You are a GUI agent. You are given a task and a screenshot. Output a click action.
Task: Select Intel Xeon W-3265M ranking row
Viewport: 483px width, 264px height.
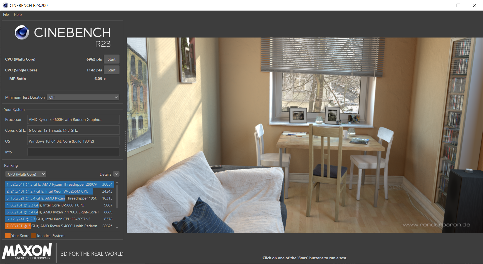60,191
